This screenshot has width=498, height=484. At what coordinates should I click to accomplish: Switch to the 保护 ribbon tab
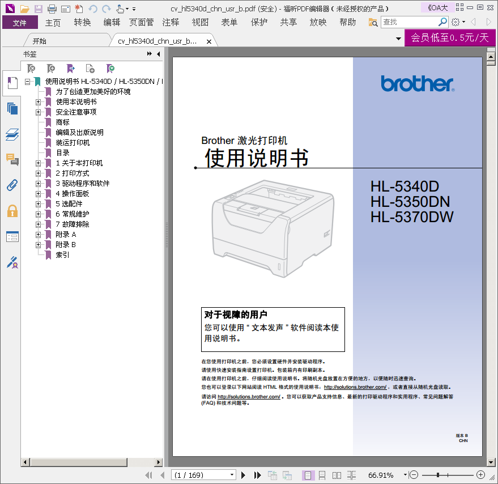259,23
